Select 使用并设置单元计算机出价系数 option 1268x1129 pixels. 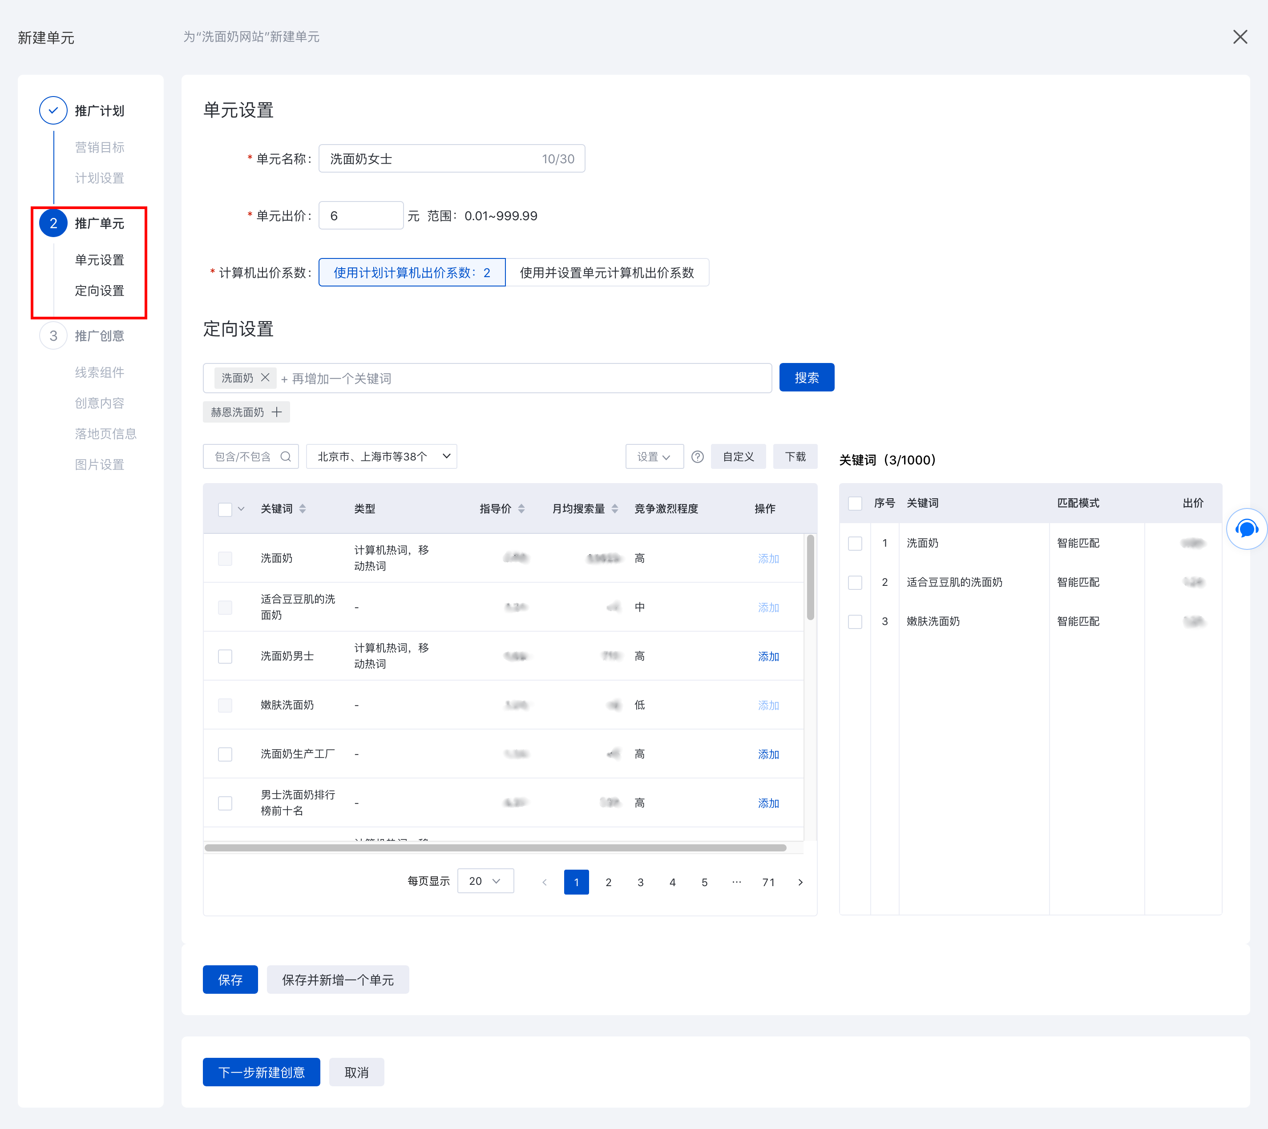607,272
